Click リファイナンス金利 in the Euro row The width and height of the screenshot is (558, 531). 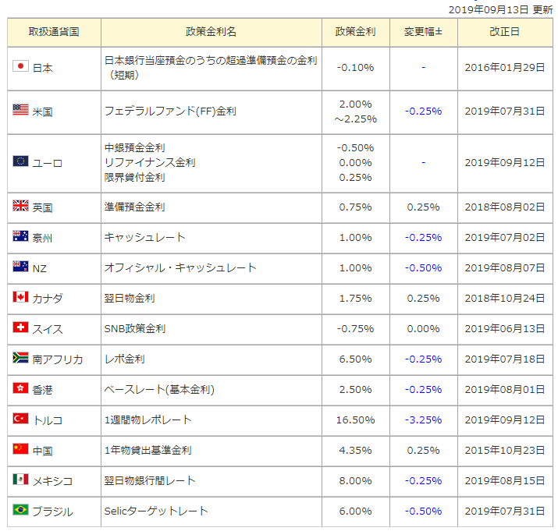click(x=150, y=162)
